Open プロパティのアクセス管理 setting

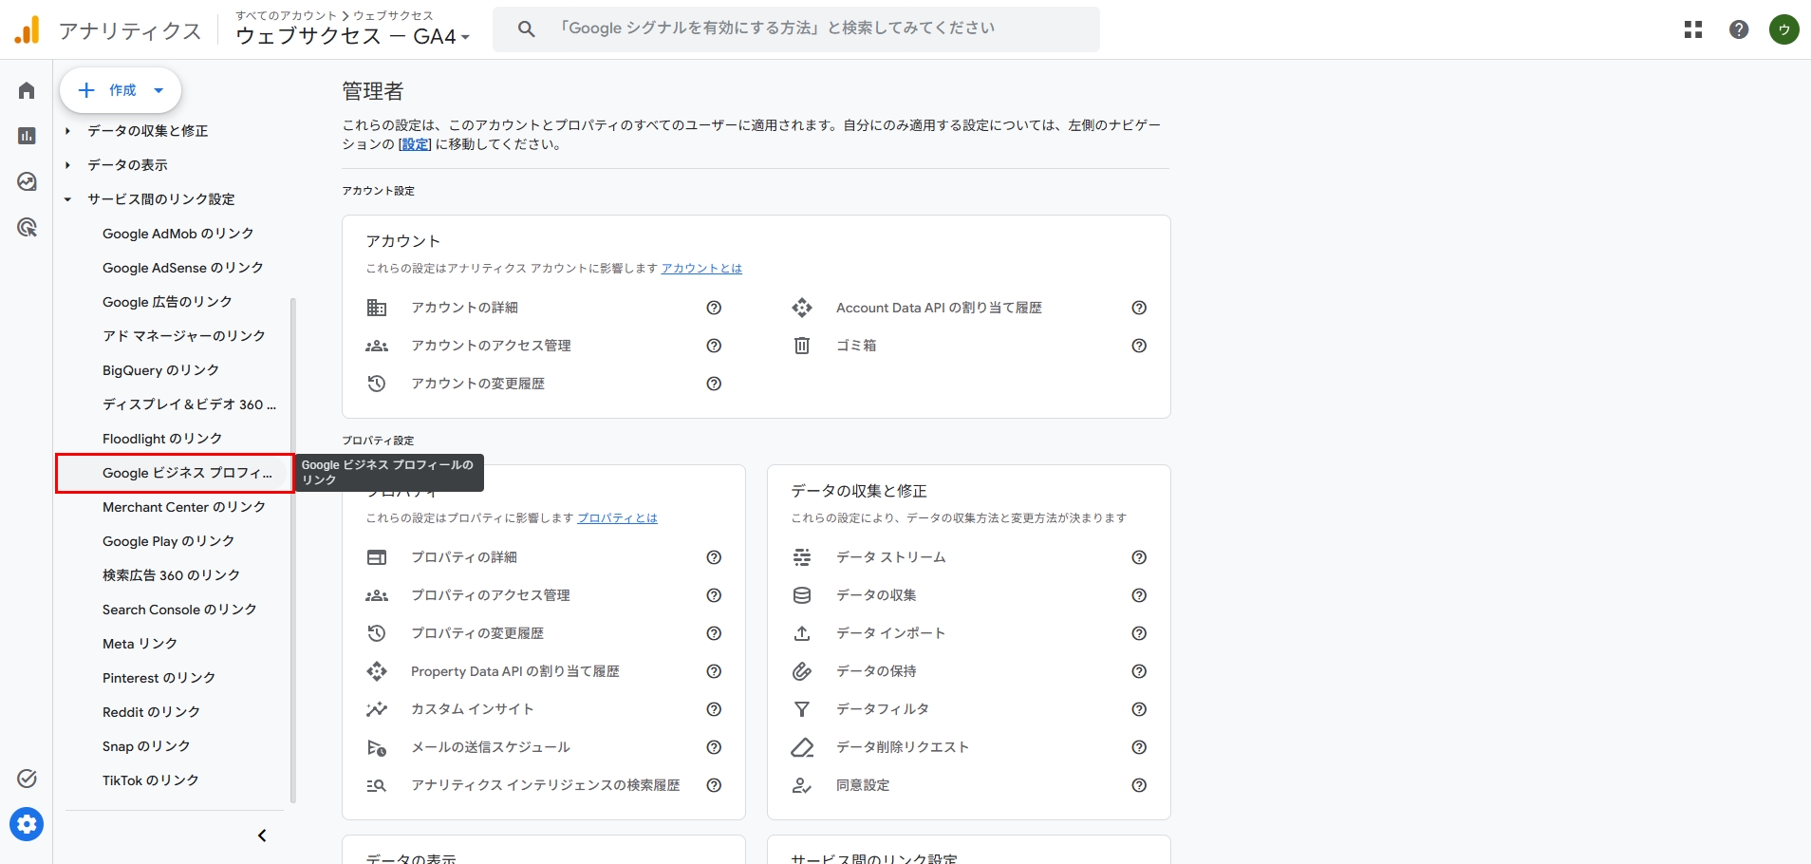[x=490, y=595]
